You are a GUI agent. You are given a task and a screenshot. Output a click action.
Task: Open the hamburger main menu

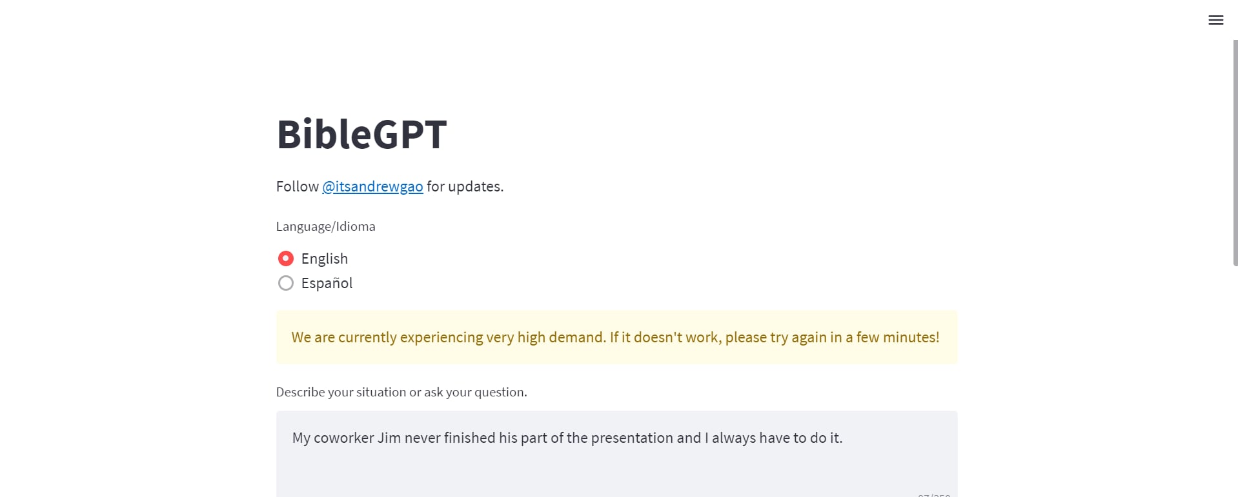point(1215,20)
